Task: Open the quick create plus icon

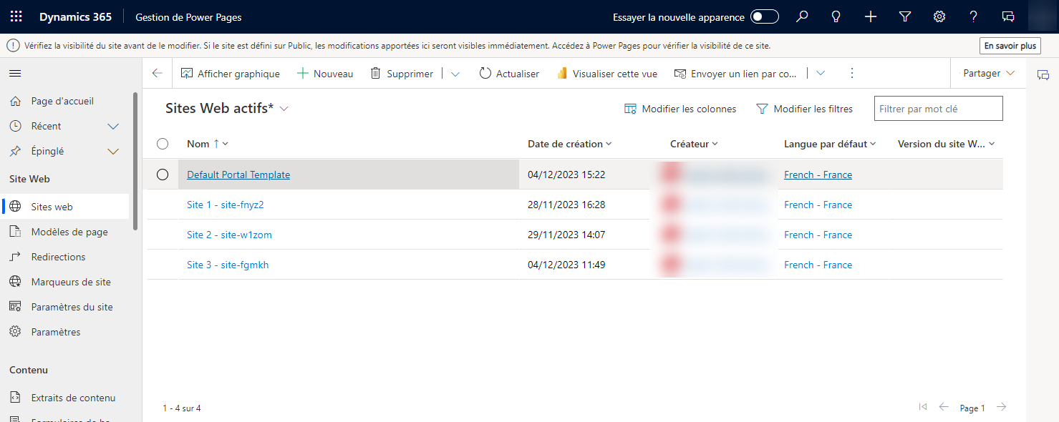Action: [x=870, y=16]
